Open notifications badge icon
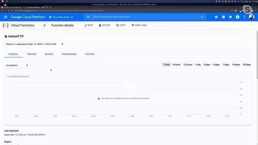This screenshot has width=258, height=145. tap(237, 17)
